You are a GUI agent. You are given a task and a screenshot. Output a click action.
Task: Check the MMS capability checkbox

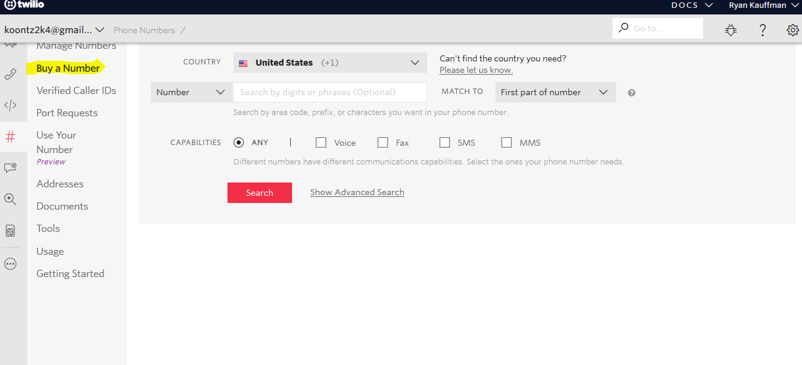pyautogui.click(x=506, y=143)
